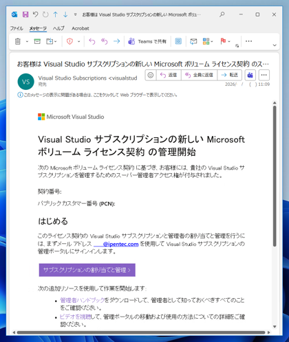This screenshot has width=289, height=342.
Task: Click the @ipentec.com email link
Action: [x=116, y=244]
